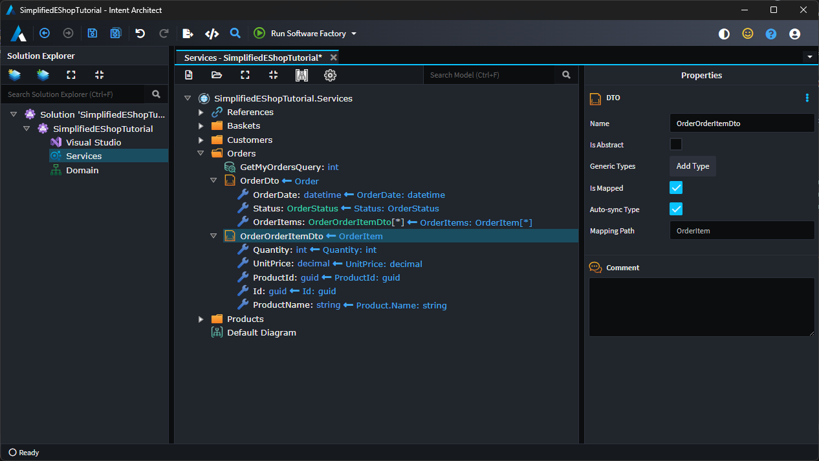
Task: Open designer settings gear icon
Action: click(x=330, y=75)
